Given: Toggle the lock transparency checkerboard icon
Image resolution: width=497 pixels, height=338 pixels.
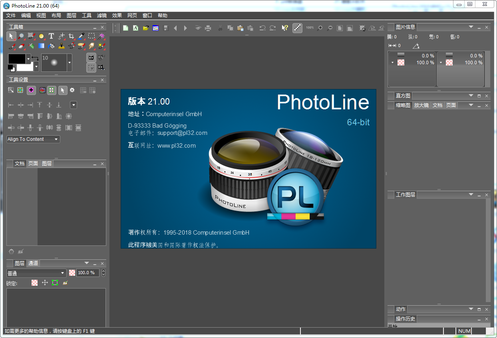Looking at the screenshot, I should click(35, 283).
